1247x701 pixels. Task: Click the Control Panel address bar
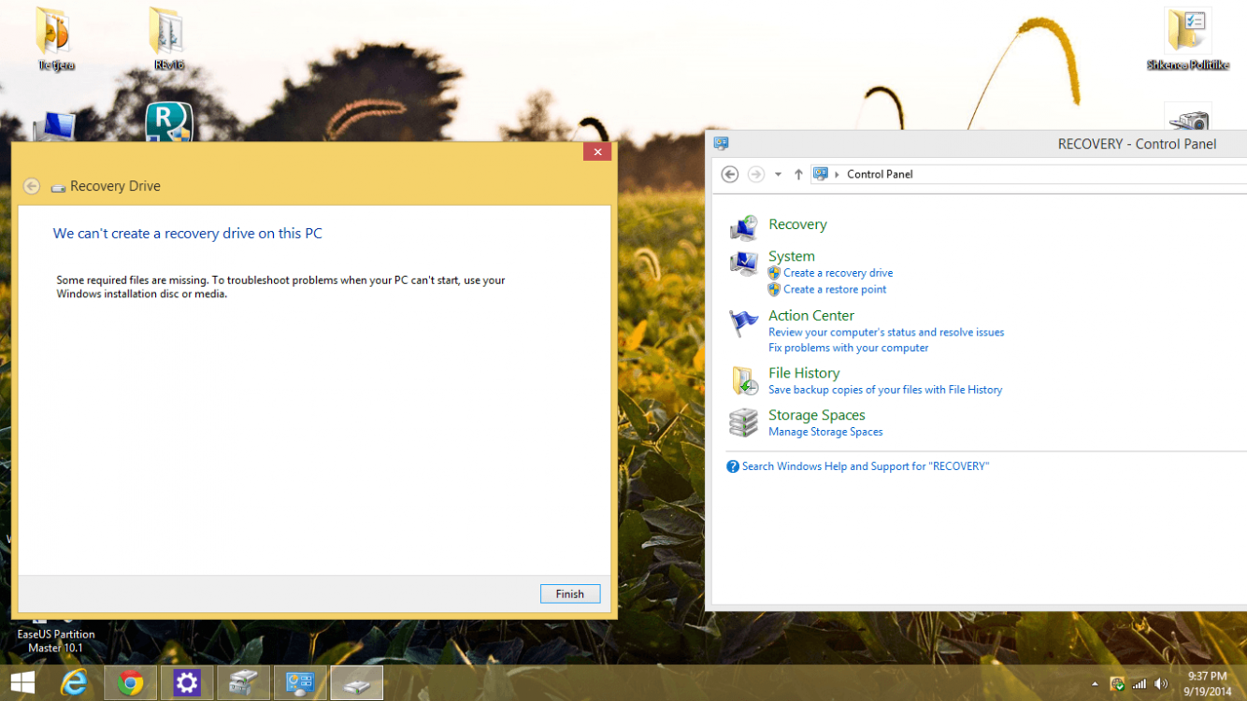click(x=1028, y=175)
